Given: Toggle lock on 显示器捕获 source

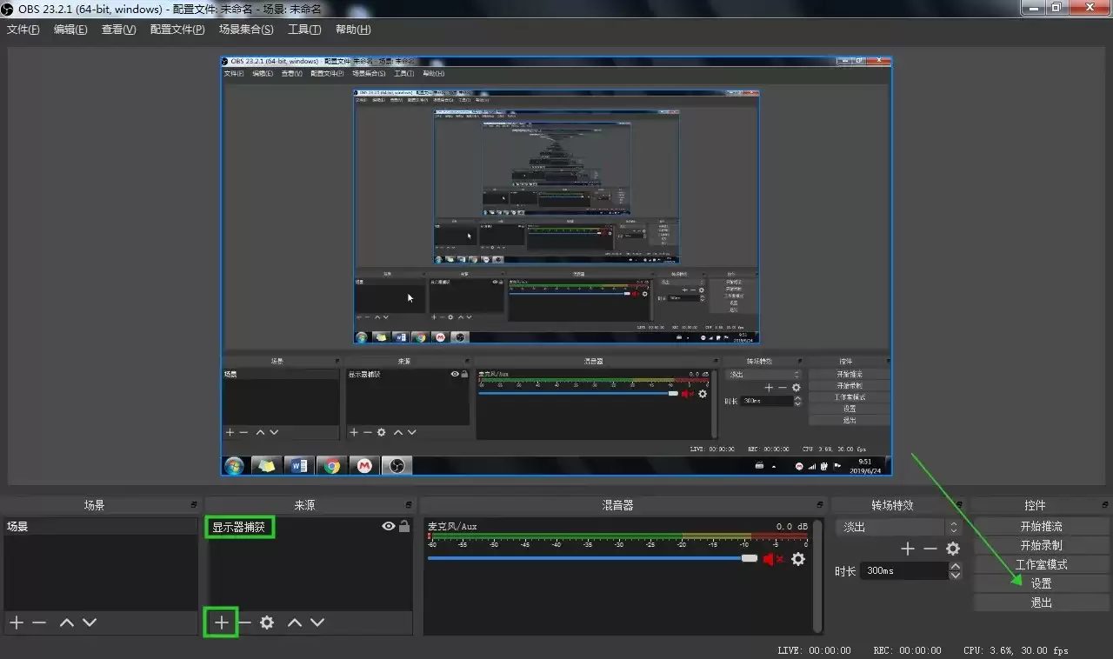Looking at the screenshot, I should pos(404,526).
